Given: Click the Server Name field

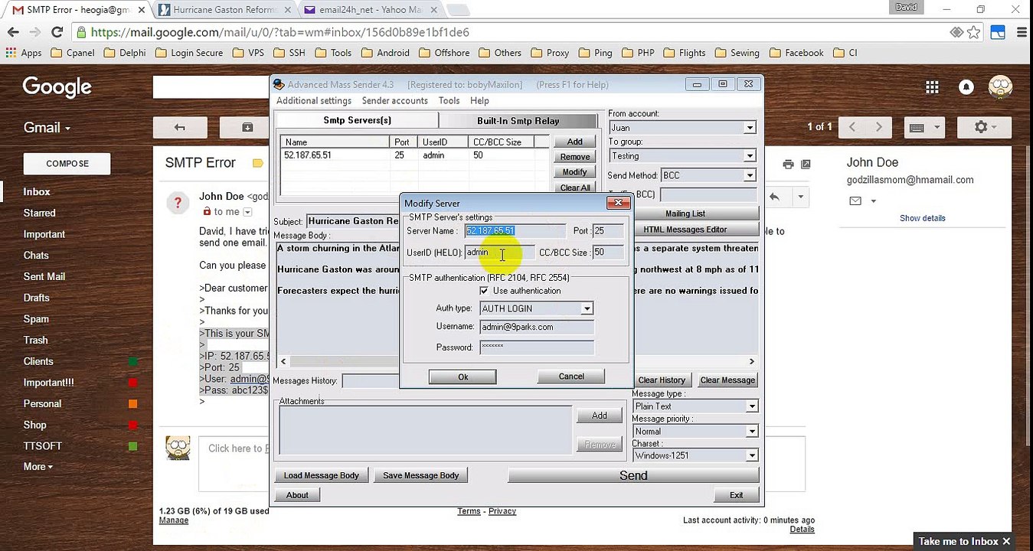Looking at the screenshot, I should pyautogui.click(x=515, y=230).
